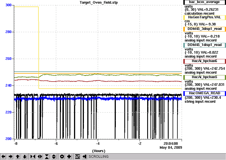226x160 pixels.
Task: Click the scroll mode arrow-to-bar icon
Action: (x=84, y=157)
